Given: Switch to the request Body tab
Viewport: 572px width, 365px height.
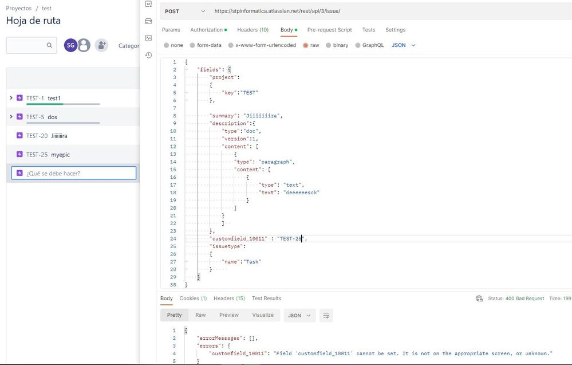Looking at the screenshot, I should (x=289, y=30).
